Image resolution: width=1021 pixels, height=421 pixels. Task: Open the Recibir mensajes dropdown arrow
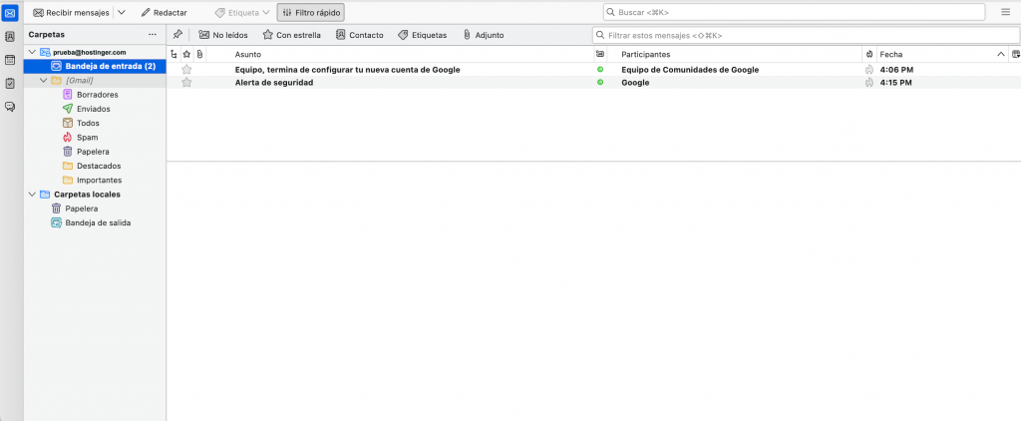[121, 12]
